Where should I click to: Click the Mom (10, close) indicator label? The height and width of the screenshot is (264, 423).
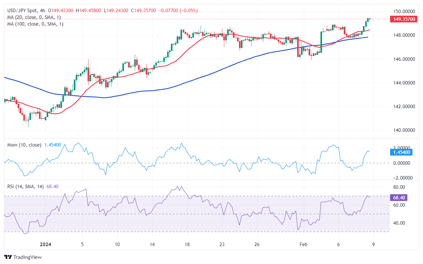point(24,145)
